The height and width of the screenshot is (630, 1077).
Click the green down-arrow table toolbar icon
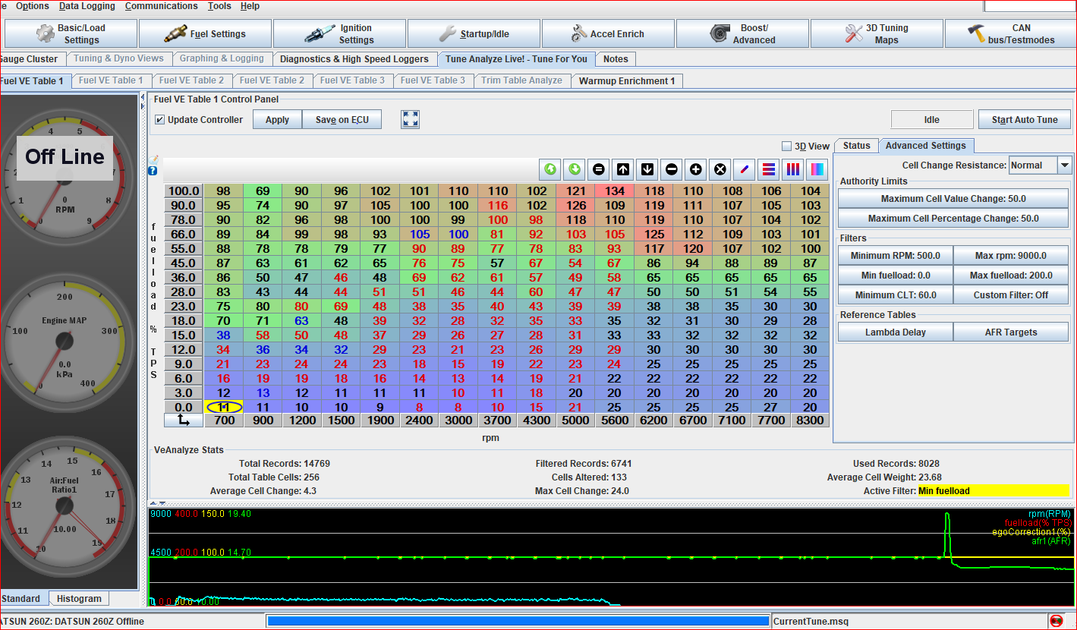(575, 169)
